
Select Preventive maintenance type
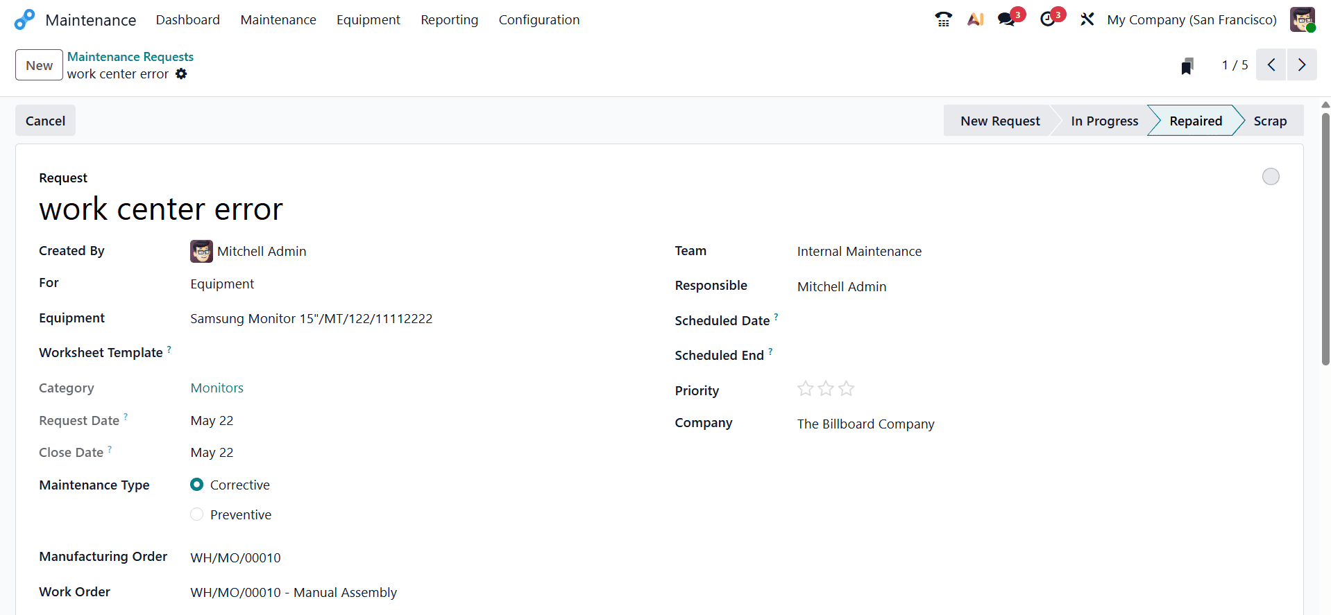pos(197,514)
